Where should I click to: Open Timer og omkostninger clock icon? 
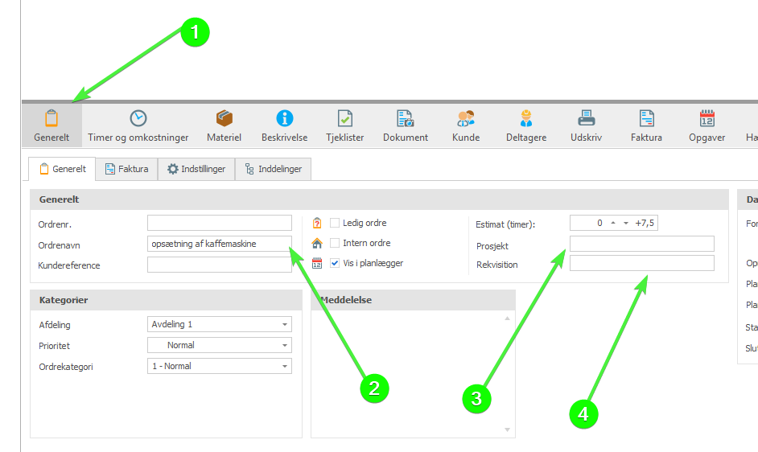point(138,118)
